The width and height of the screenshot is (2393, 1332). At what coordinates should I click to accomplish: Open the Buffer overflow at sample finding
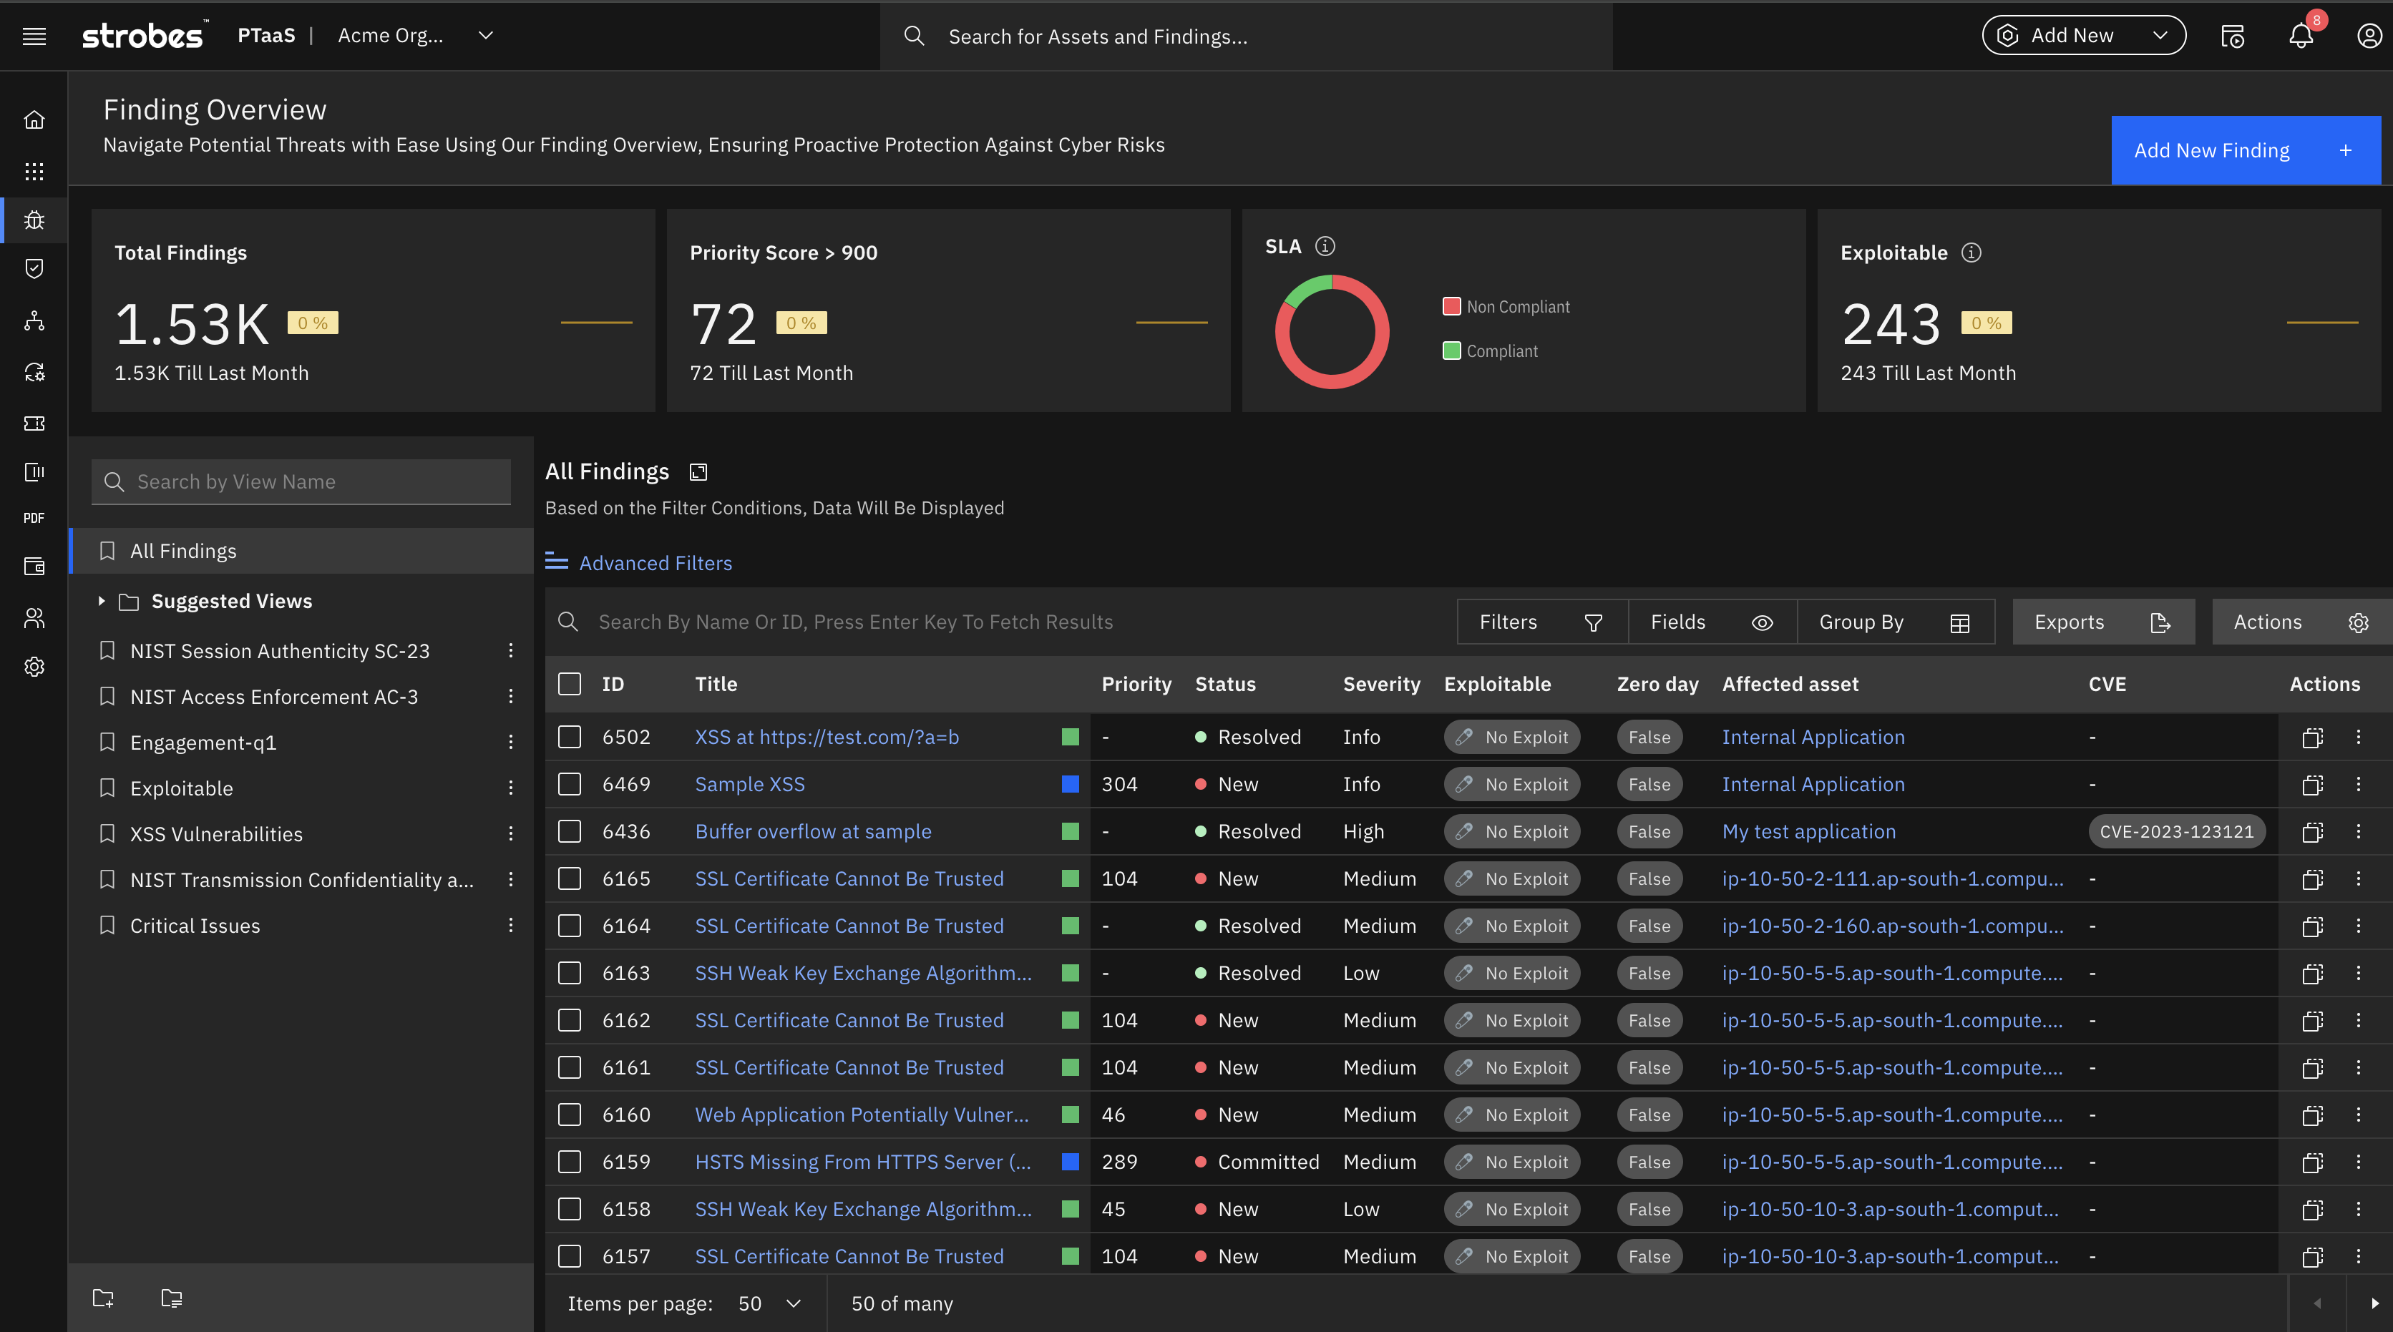813,831
